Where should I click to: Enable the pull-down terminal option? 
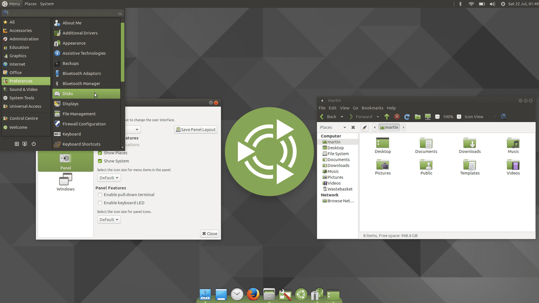[x=100, y=194]
